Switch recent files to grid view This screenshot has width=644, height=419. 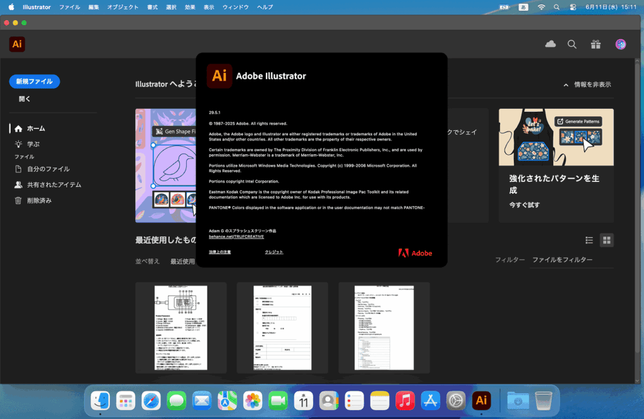pyautogui.click(x=607, y=240)
